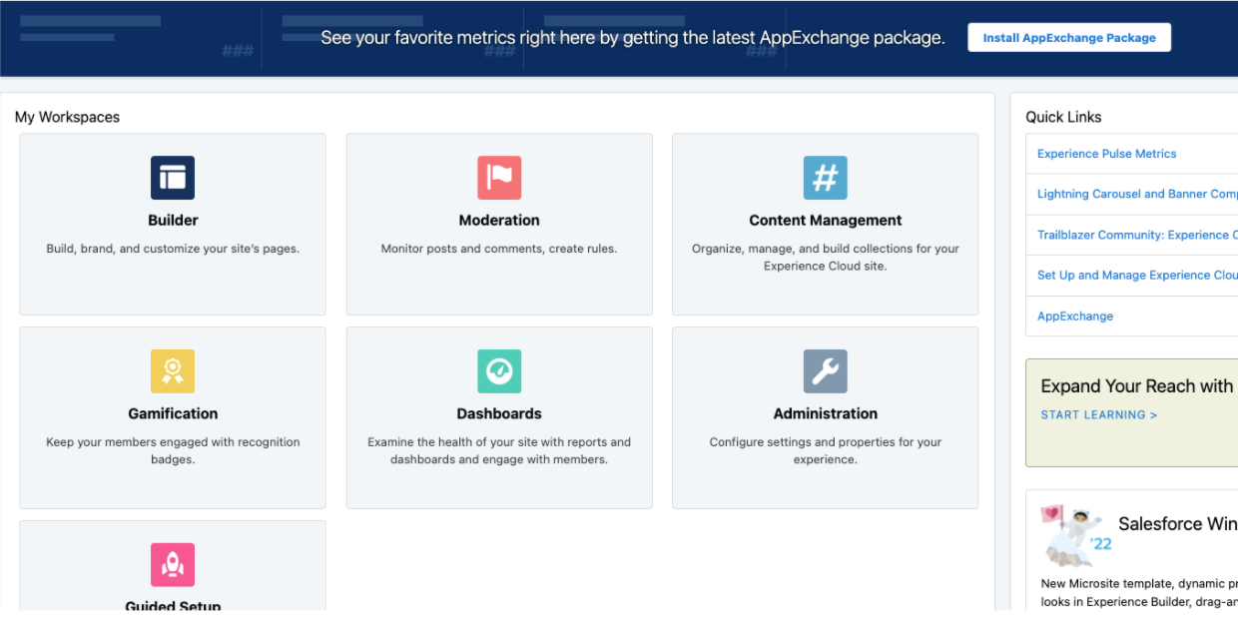
Task: Open the Builder workspace icon
Action: (x=173, y=178)
